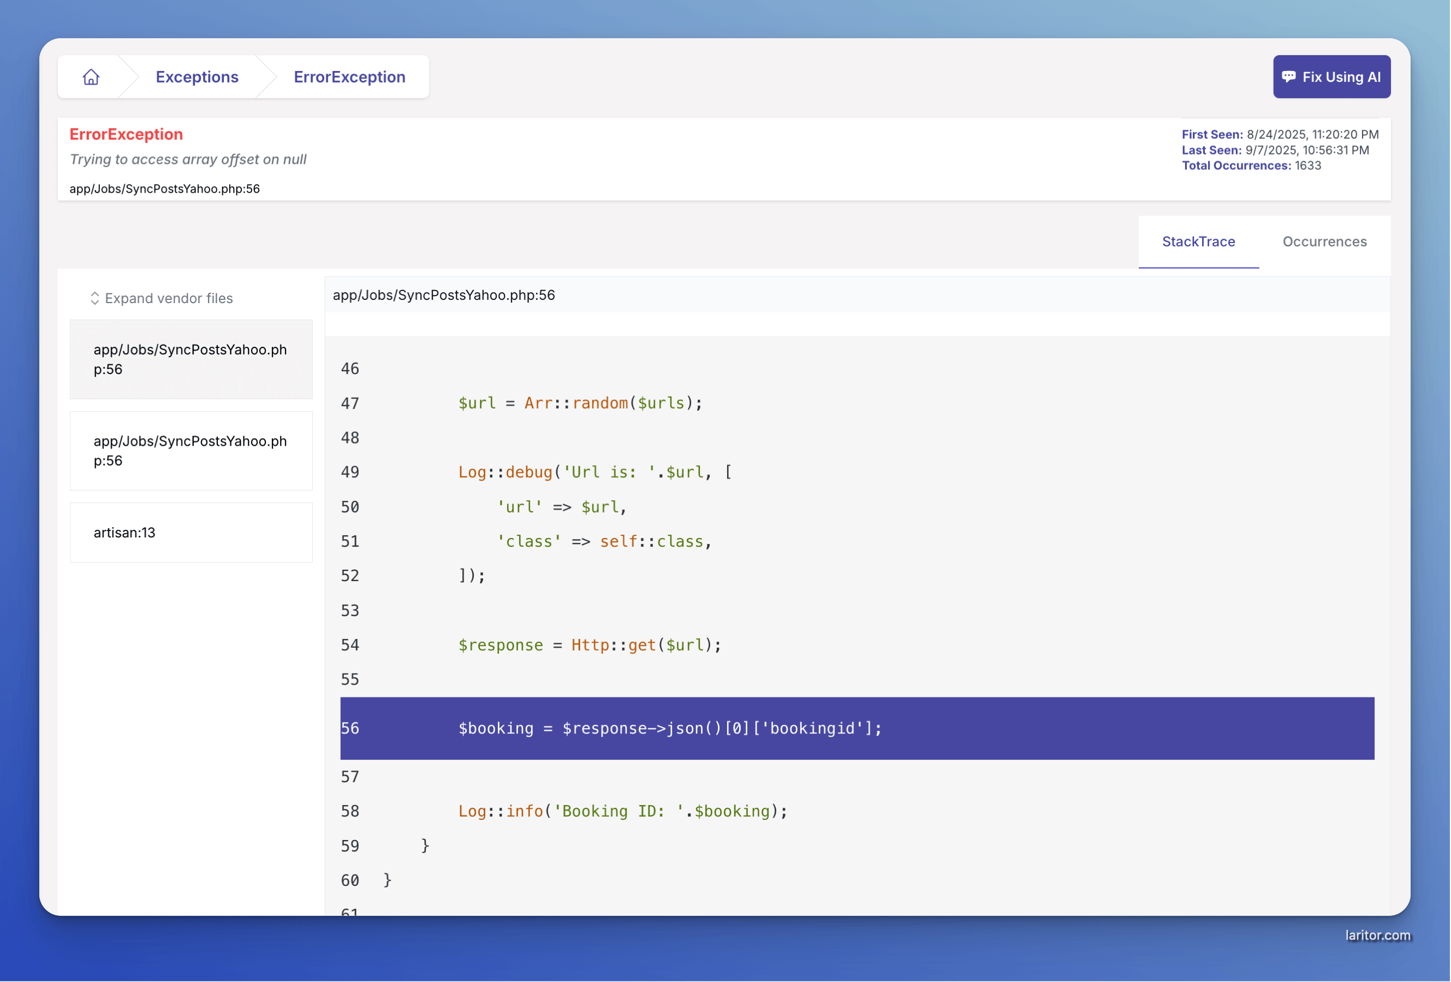
Task: Click code line 47 with Arr::random
Action: point(579,403)
